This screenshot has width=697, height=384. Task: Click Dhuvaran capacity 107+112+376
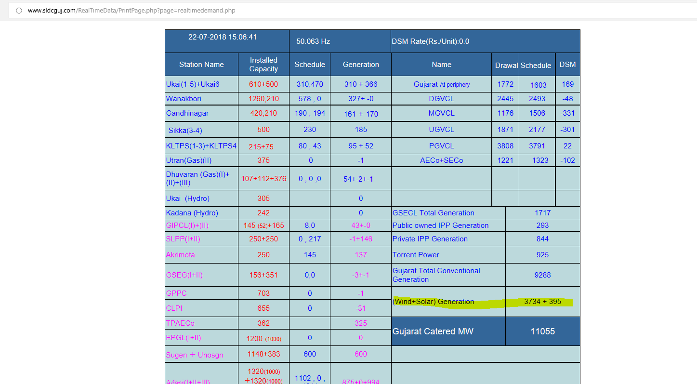point(263,179)
